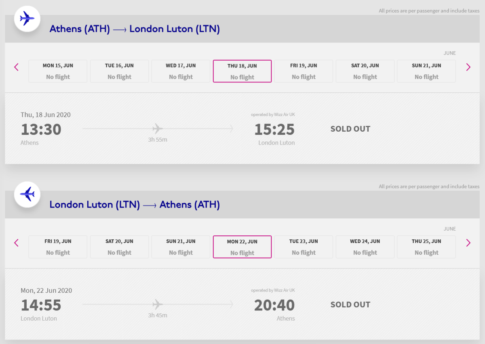Show earlier outbound dates with left arrow
This screenshot has height=344, width=485.
17,67
